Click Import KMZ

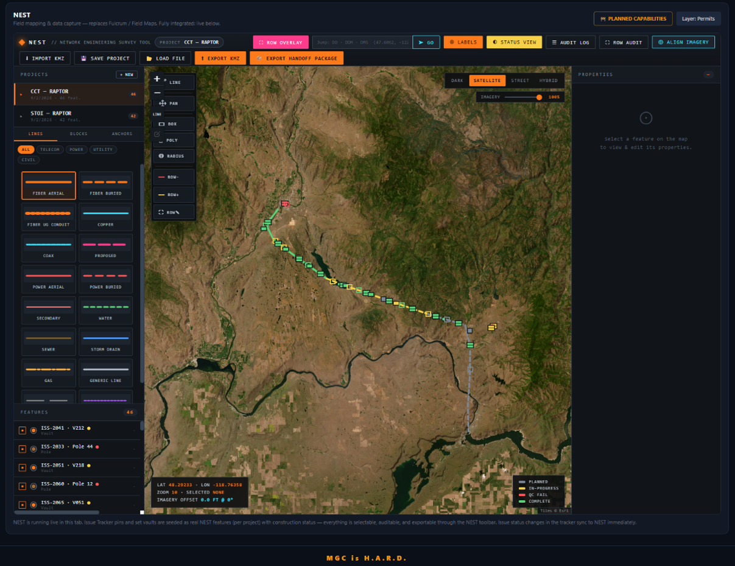(x=44, y=58)
